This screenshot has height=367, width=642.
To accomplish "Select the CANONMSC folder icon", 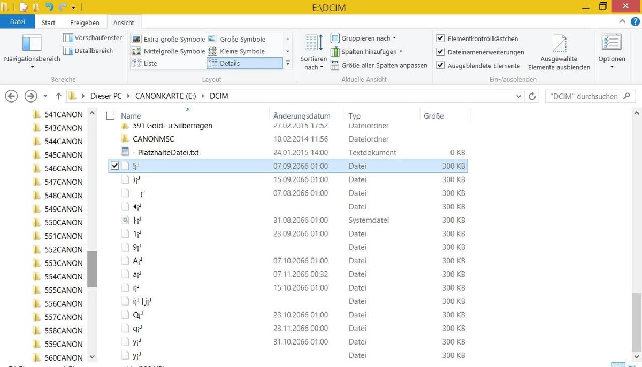I will 125,139.
